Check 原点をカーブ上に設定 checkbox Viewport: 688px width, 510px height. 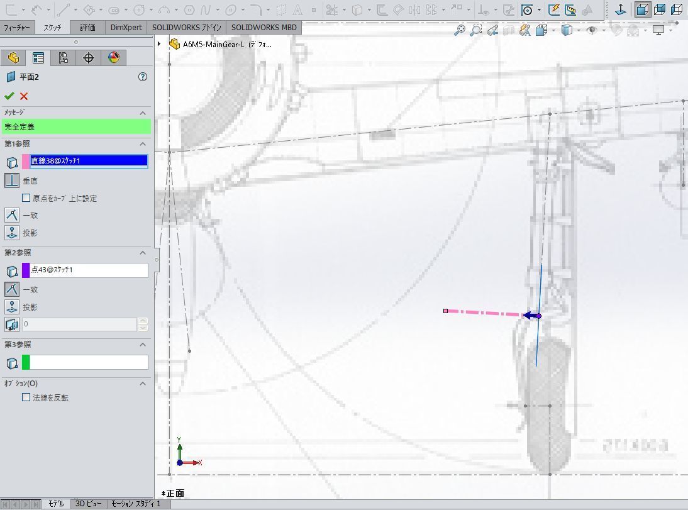(x=26, y=198)
